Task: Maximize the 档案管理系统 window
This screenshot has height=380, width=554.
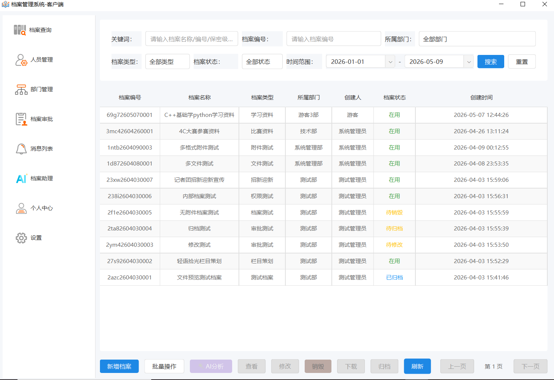Action: pyautogui.click(x=523, y=4)
